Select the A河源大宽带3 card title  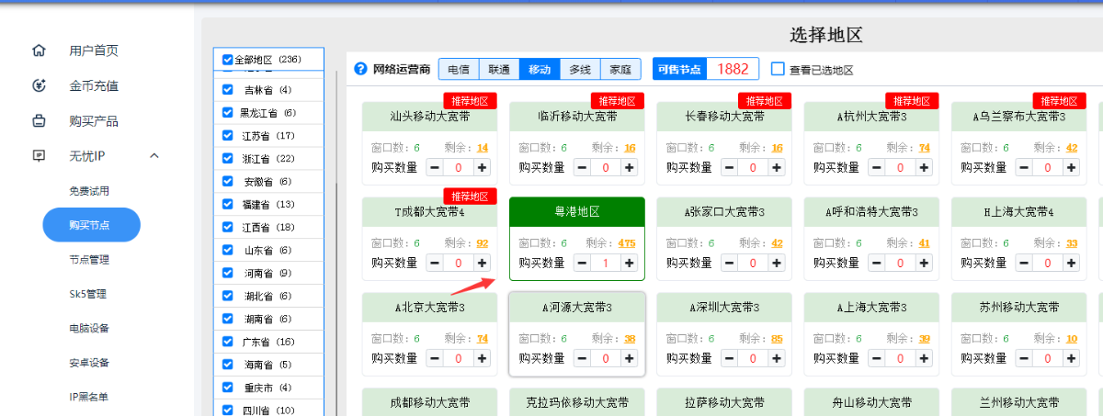(577, 307)
